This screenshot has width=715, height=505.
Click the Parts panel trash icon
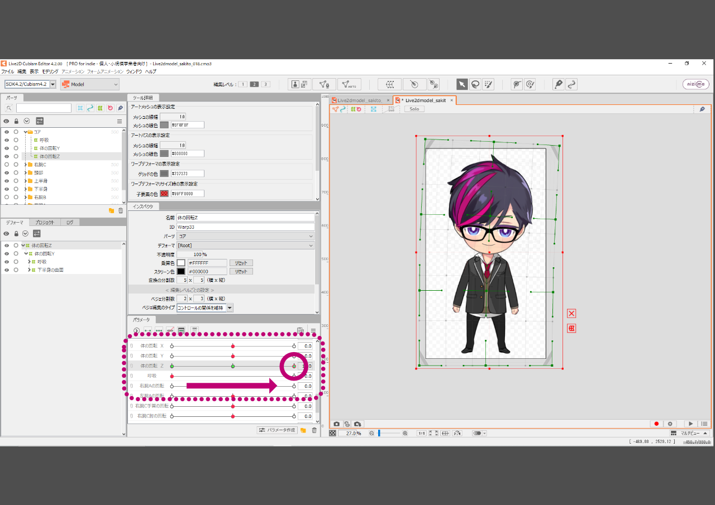coord(120,210)
